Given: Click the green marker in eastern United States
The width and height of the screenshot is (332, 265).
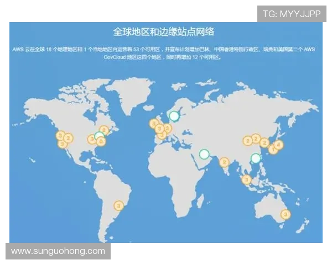Looking at the screenshot, I should (x=99, y=136).
